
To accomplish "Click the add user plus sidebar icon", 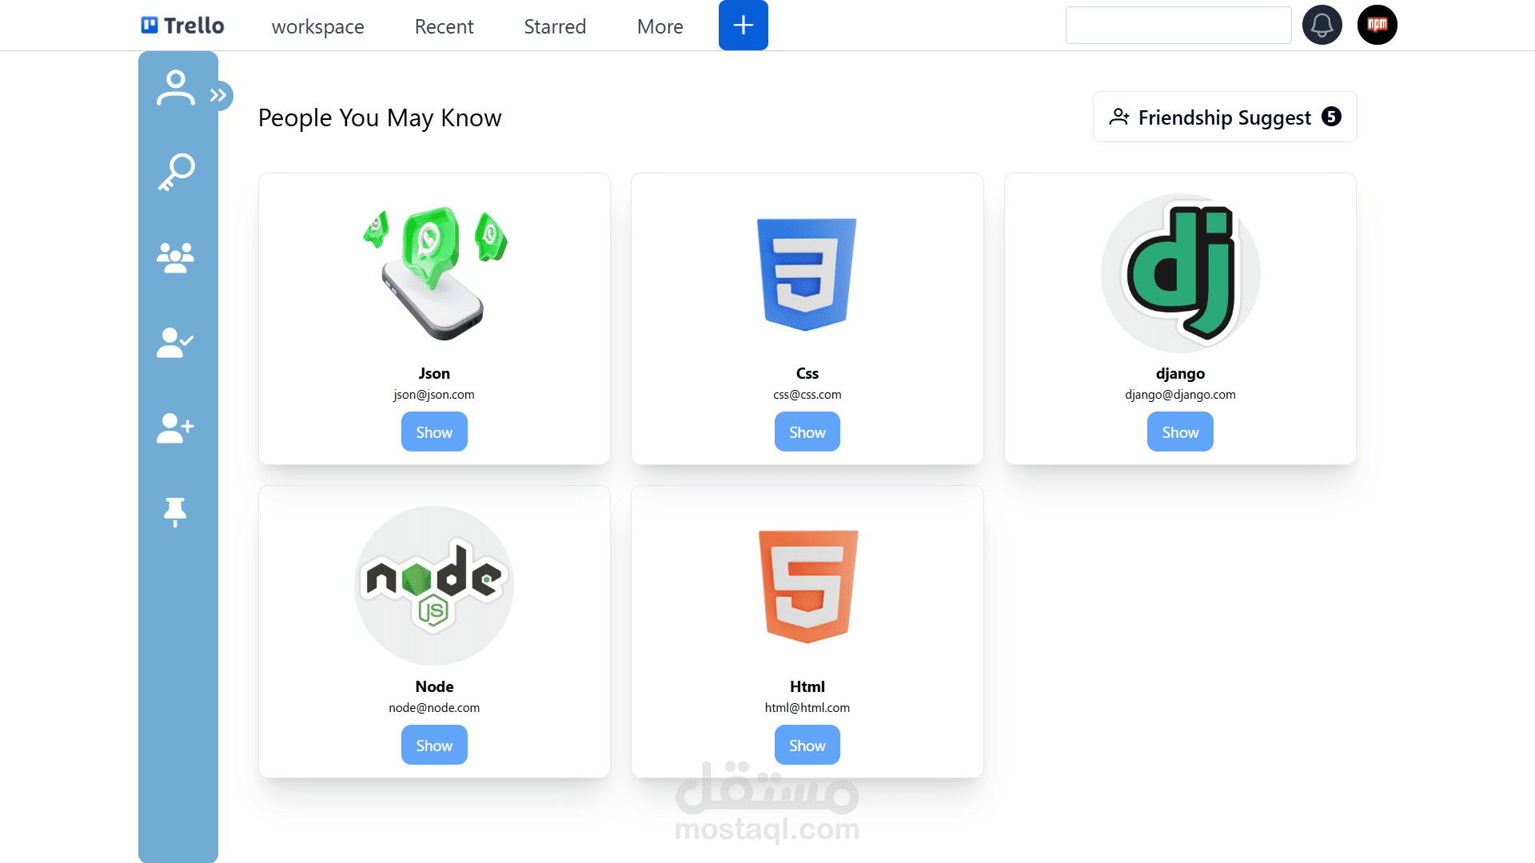I will pos(175,428).
